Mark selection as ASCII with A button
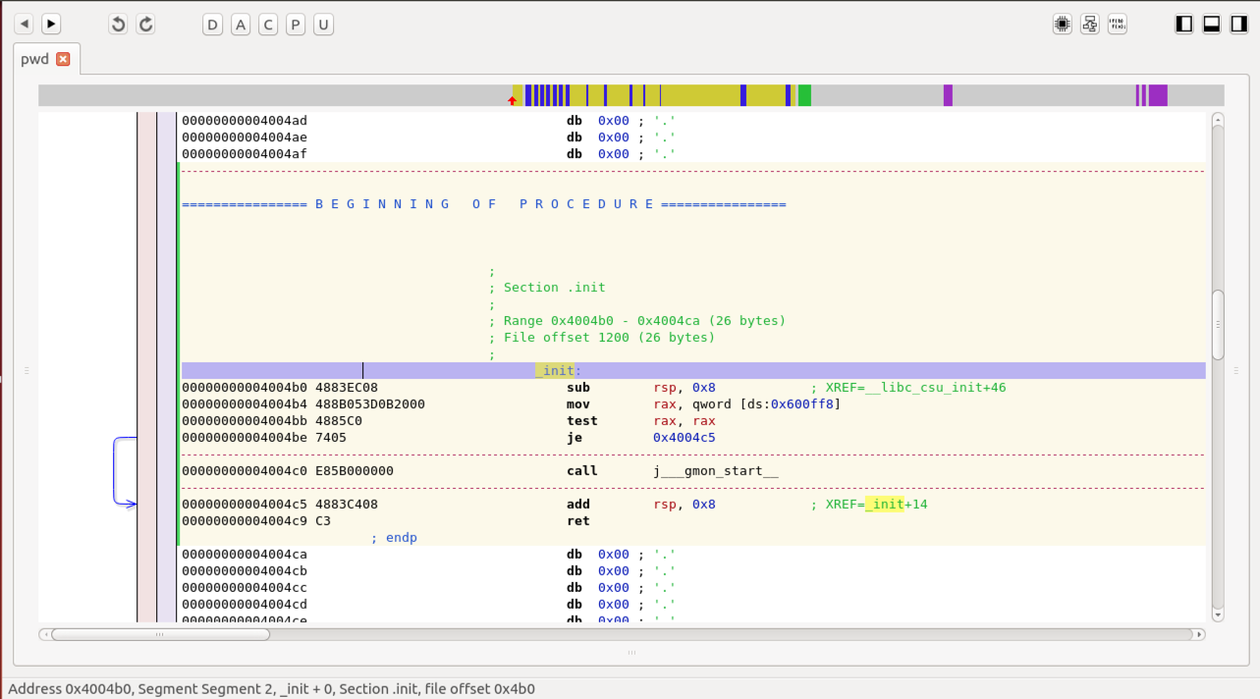 click(x=241, y=25)
